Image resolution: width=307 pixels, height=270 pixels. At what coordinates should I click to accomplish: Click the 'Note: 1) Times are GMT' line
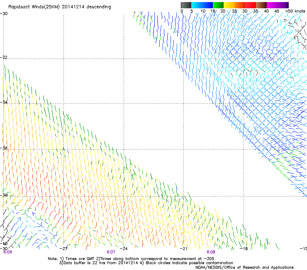click(131, 259)
